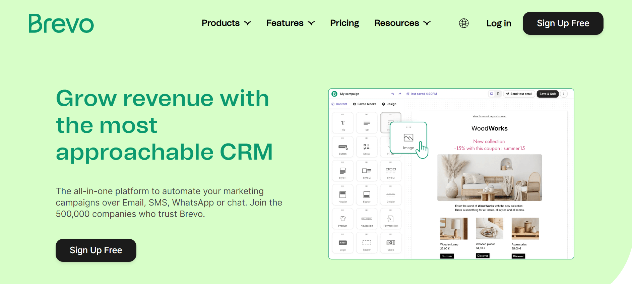This screenshot has width=632, height=284.
Task: Select the Payment link block icon
Action: pos(391,219)
